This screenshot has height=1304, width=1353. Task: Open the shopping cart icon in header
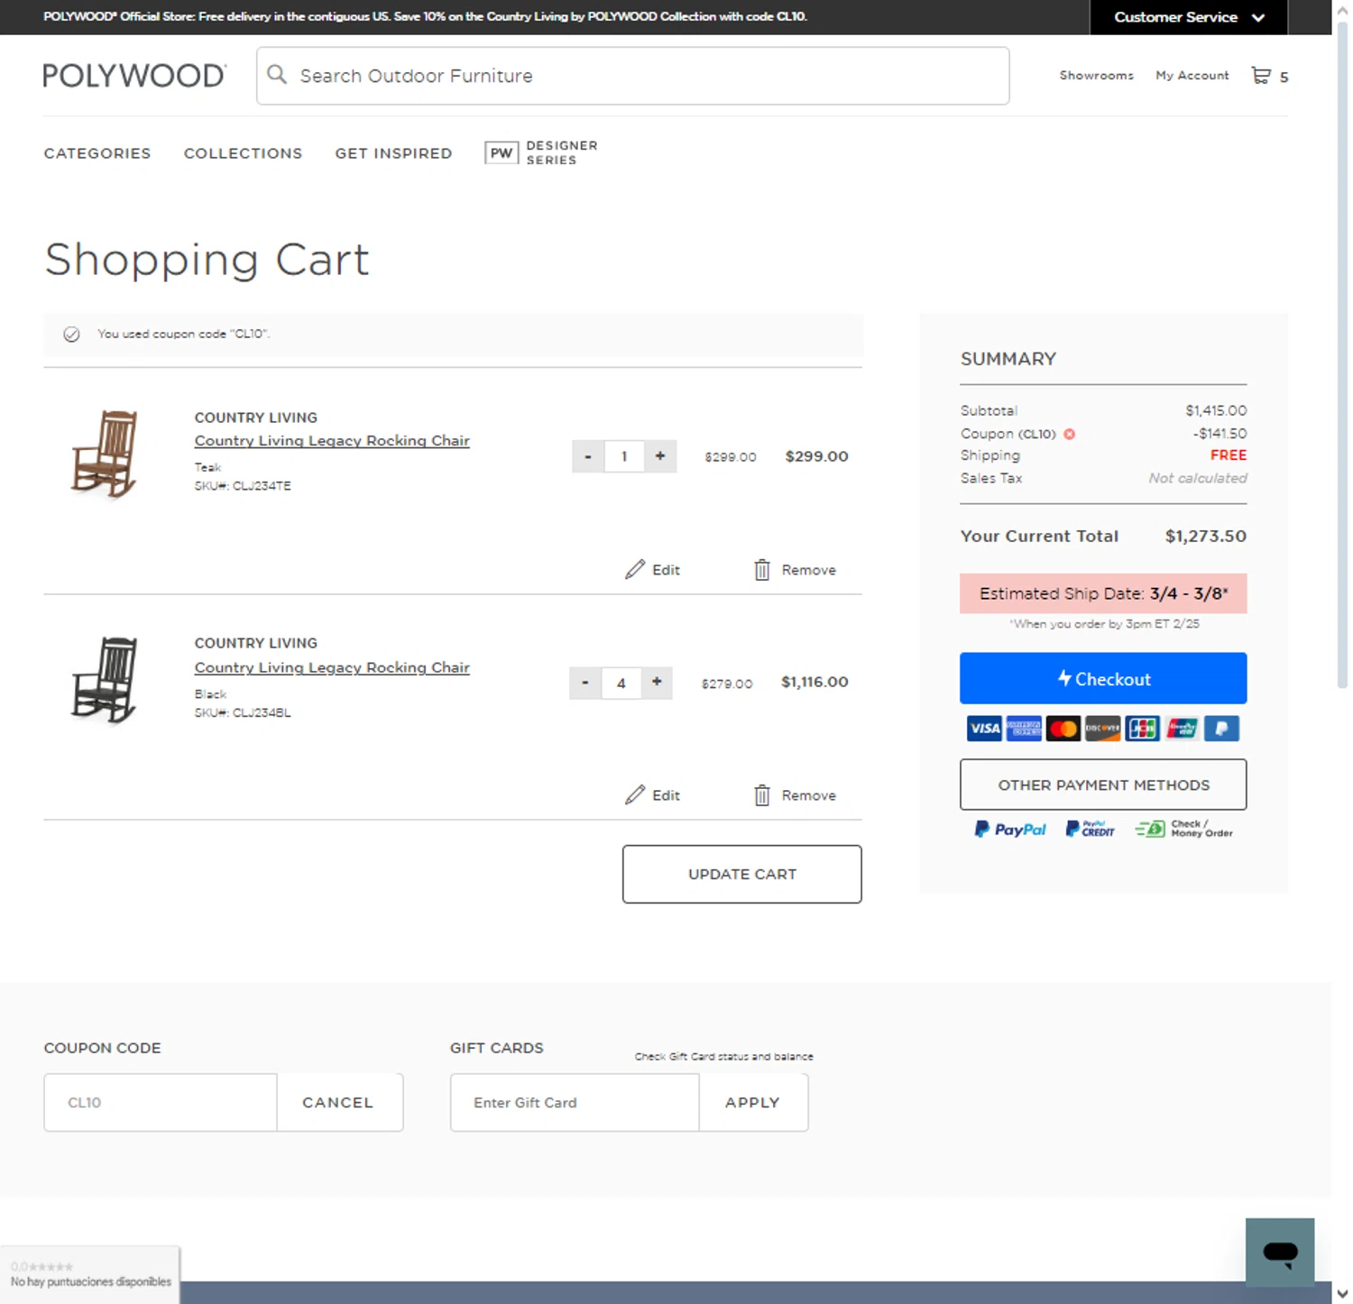(x=1261, y=76)
